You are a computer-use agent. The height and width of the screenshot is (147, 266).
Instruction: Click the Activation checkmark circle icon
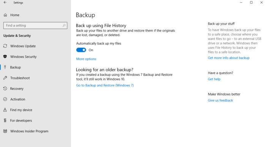5,99
